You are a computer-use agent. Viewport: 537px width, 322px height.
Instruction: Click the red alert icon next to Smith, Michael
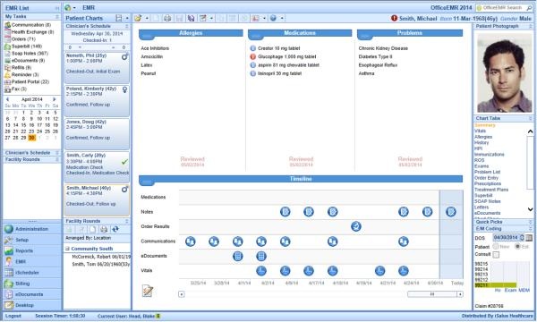394,18
